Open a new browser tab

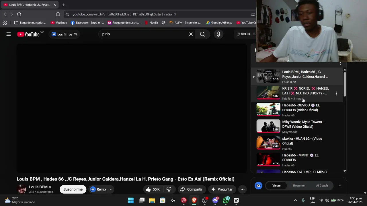(x=64, y=5)
